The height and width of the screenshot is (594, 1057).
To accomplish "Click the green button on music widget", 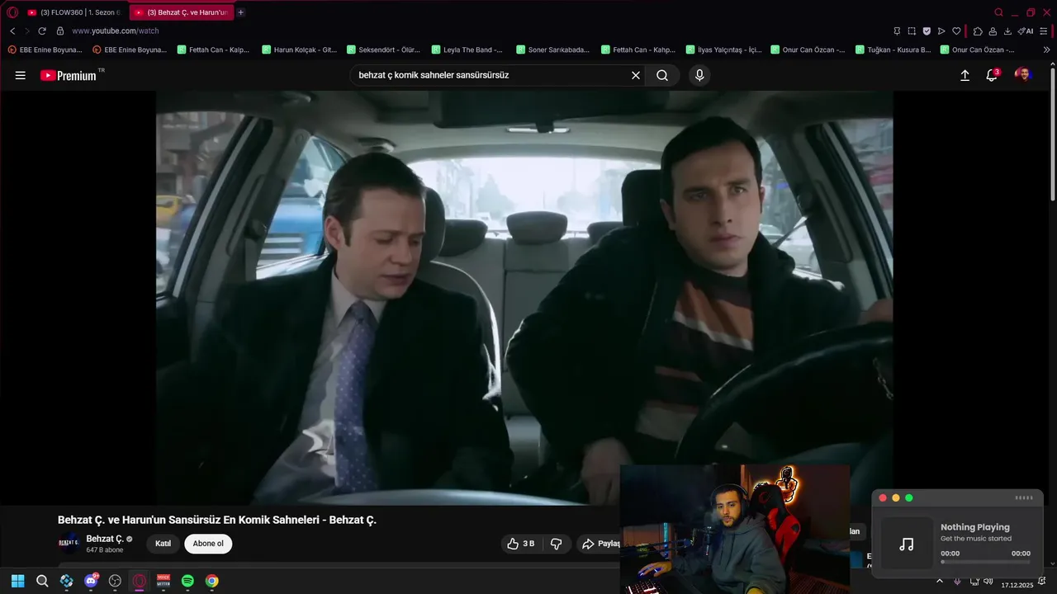I will click(909, 497).
